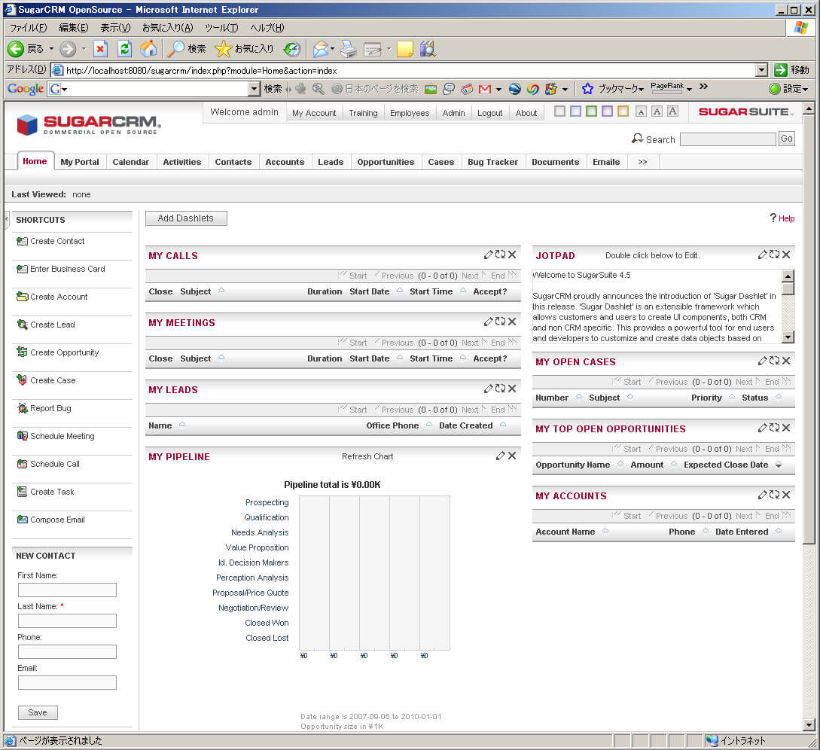820x750 pixels.
Task: Open the browser address bar dropdown
Action: click(761, 70)
